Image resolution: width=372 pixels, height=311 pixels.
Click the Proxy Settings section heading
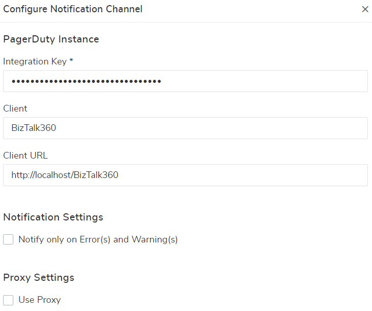[x=39, y=277]
